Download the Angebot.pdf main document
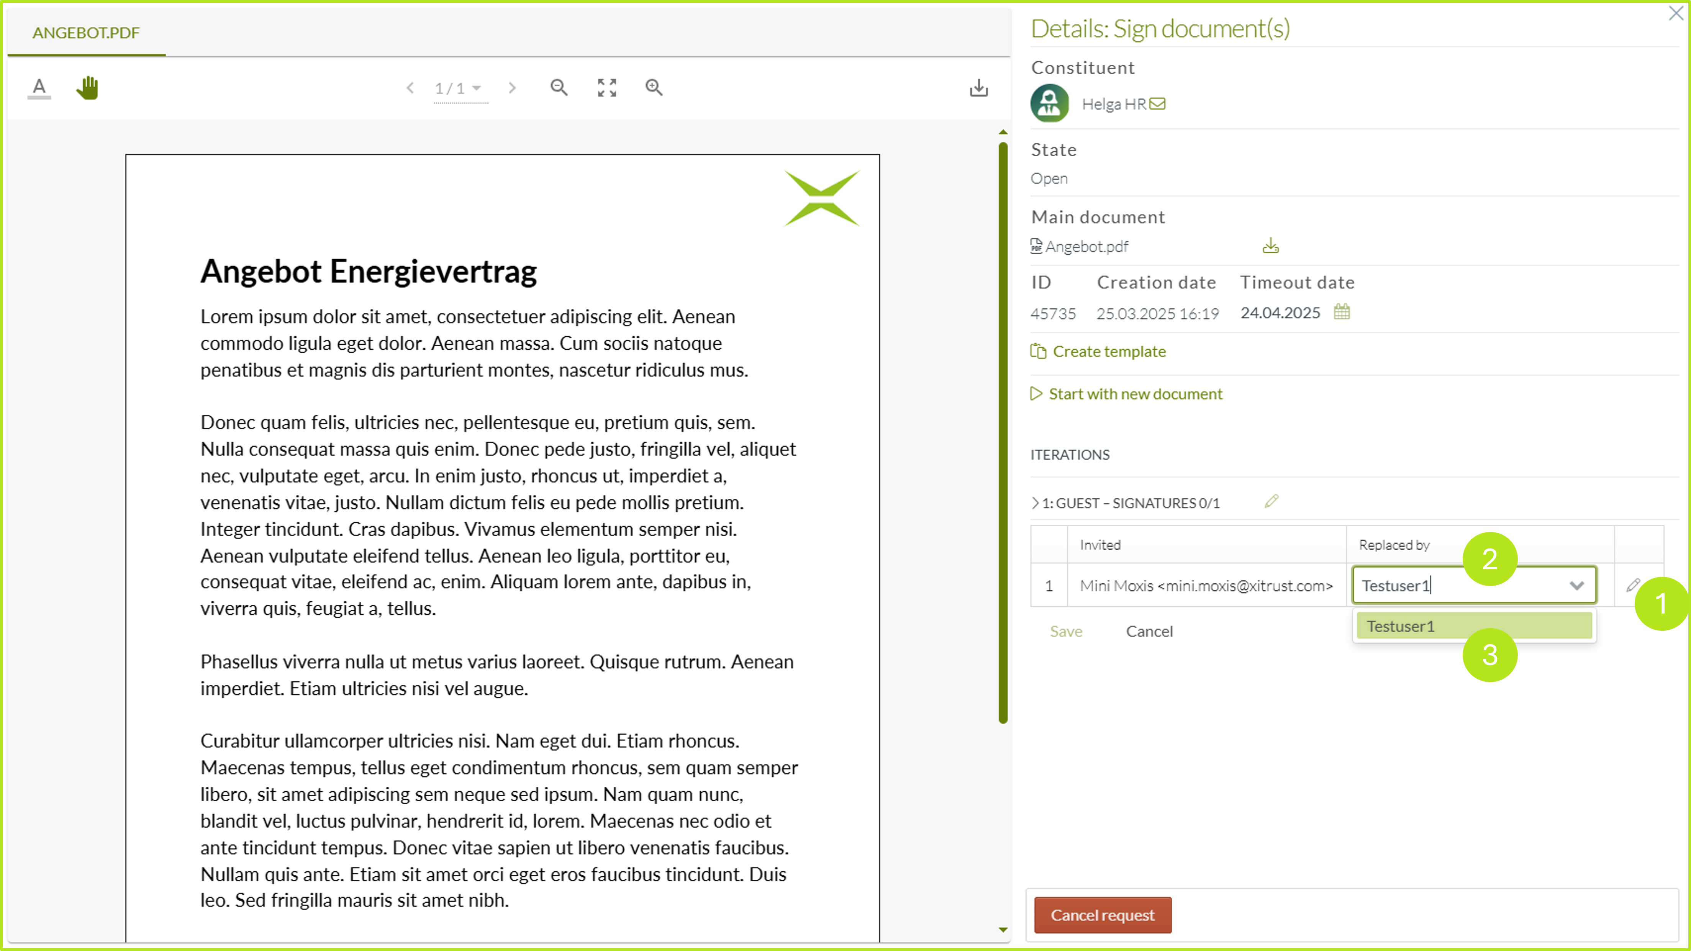The width and height of the screenshot is (1691, 951). point(1270,246)
